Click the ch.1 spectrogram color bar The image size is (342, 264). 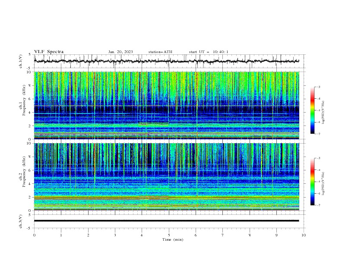[312, 110]
